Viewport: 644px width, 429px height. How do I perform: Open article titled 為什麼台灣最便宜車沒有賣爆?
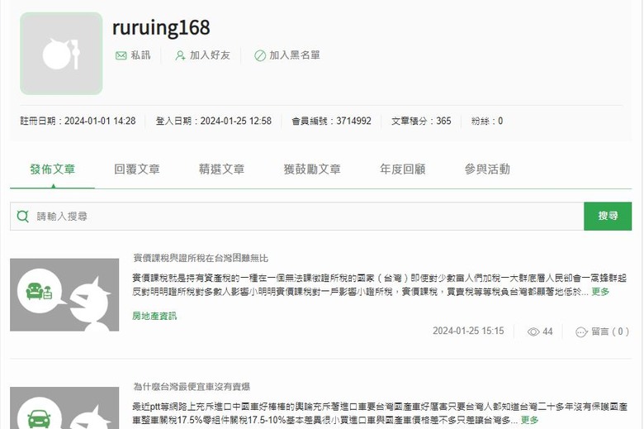click(192, 387)
